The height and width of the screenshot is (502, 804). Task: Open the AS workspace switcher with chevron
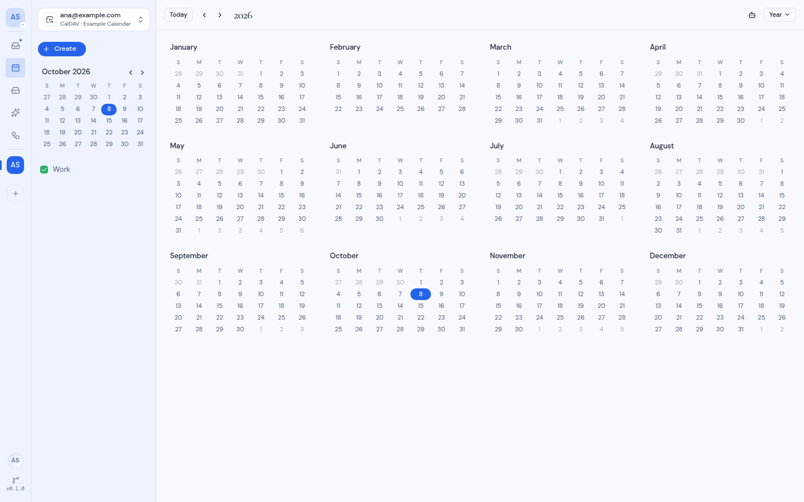point(16,17)
